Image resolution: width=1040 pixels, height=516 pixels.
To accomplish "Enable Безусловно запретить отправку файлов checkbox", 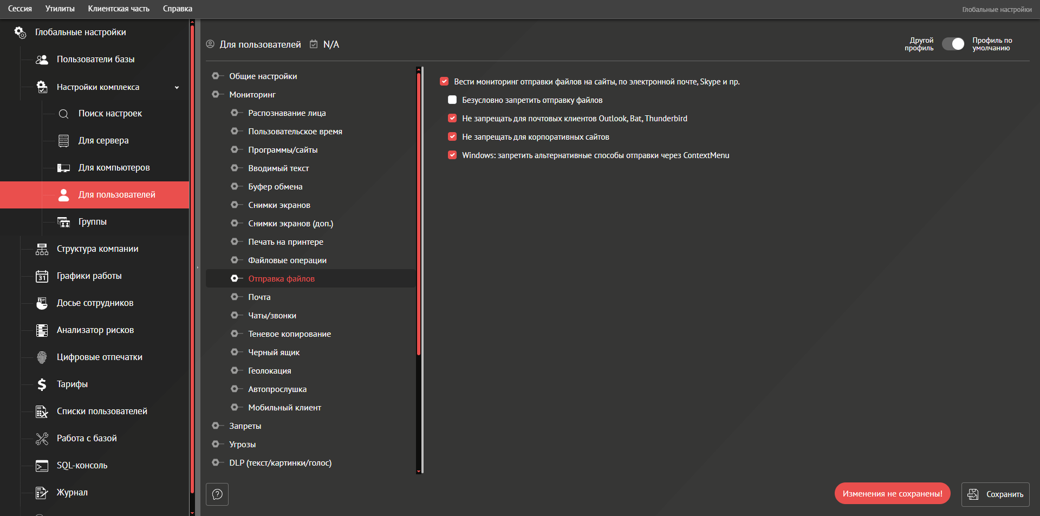I will tap(452, 100).
